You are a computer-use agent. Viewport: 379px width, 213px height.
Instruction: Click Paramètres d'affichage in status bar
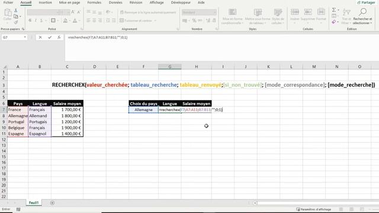(x=313, y=209)
